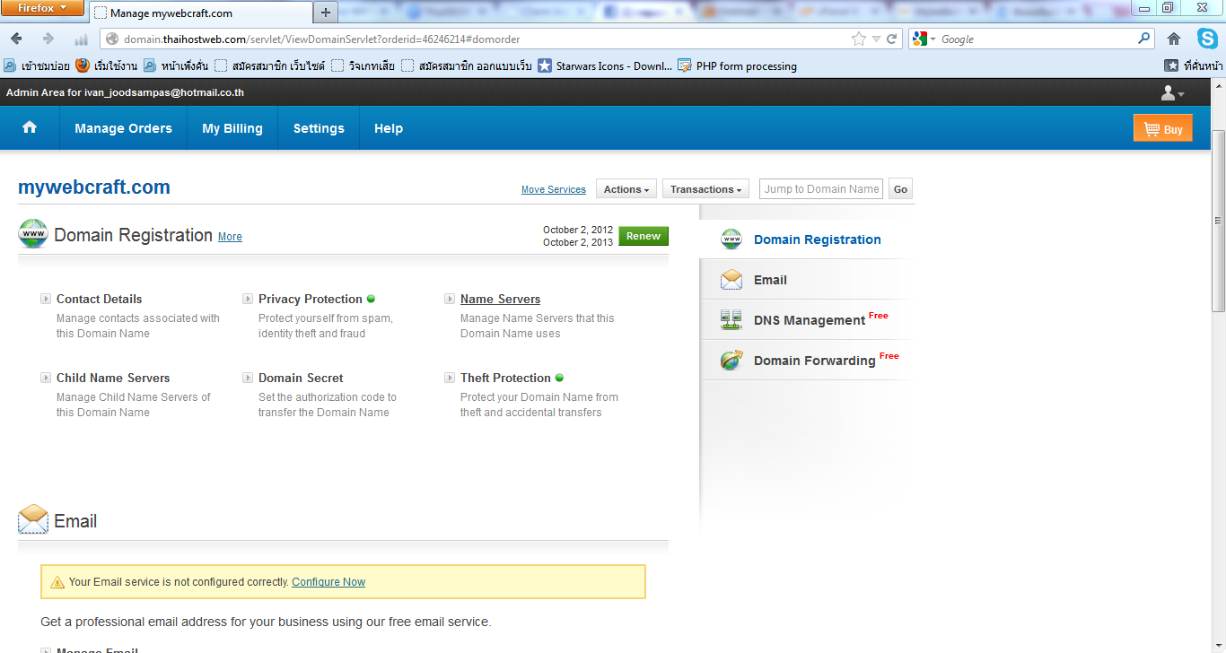Click the Skype toolbar icon
Image resolution: width=1226 pixels, height=653 pixels.
(x=1207, y=39)
